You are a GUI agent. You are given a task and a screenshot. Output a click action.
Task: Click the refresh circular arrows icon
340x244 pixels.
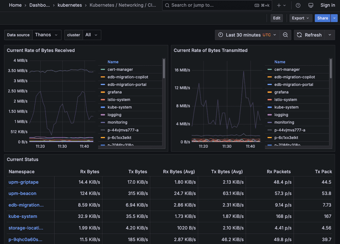point(299,35)
